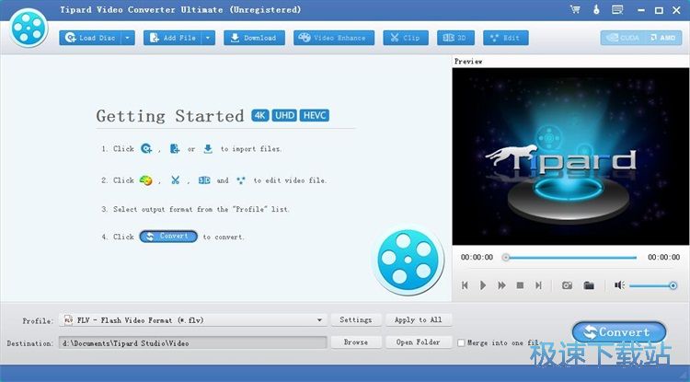Viewport: 690px width, 382px height.
Task: Open the Edit tool in toolbar
Action: click(506, 38)
